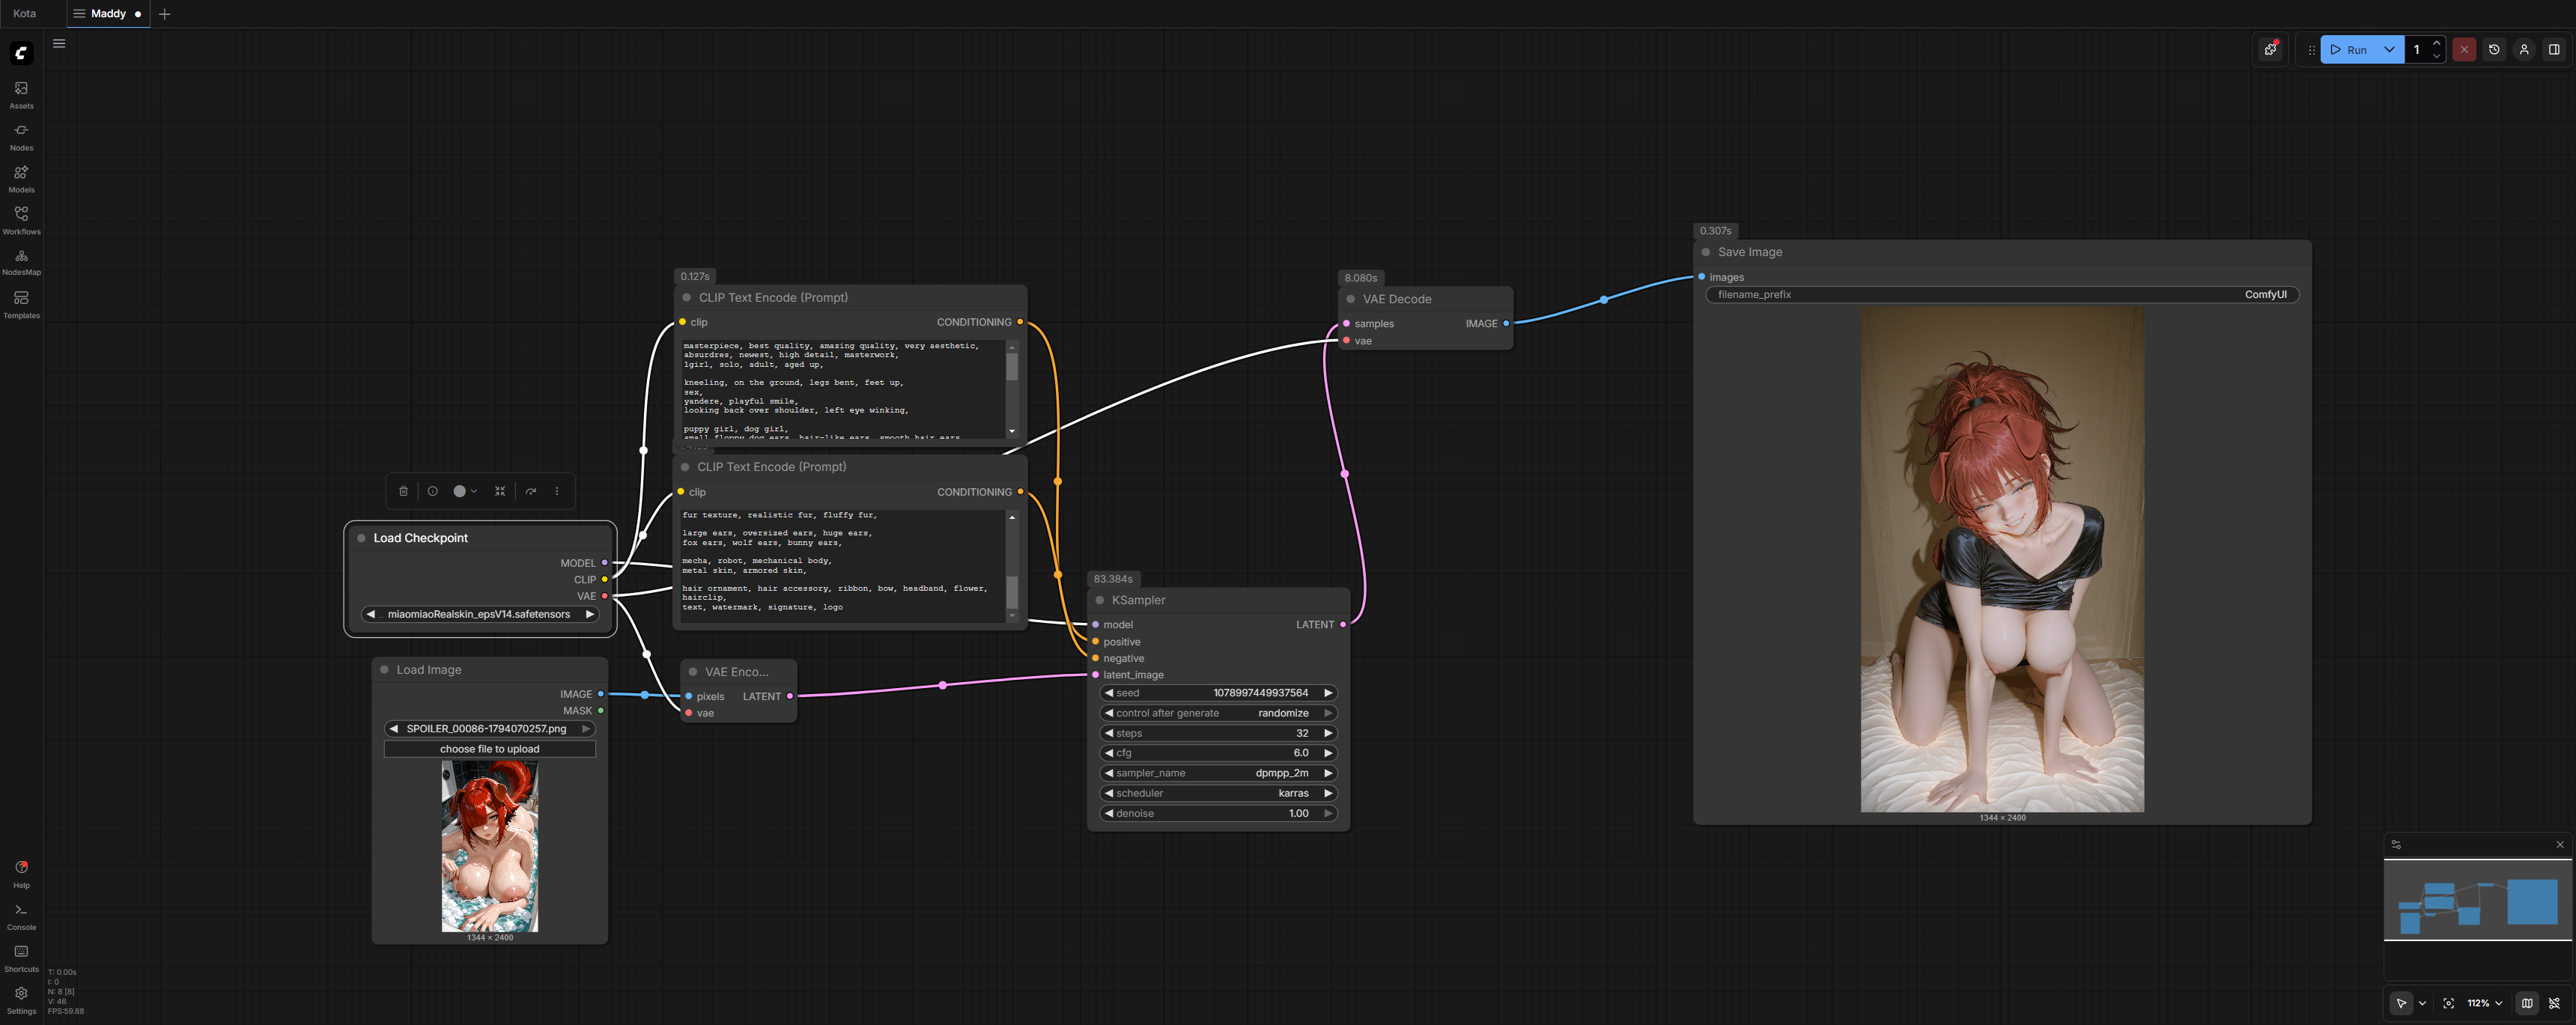Select the Kota tab
The height and width of the screenshot is (1025, 2576).
(x=25, y=14)
